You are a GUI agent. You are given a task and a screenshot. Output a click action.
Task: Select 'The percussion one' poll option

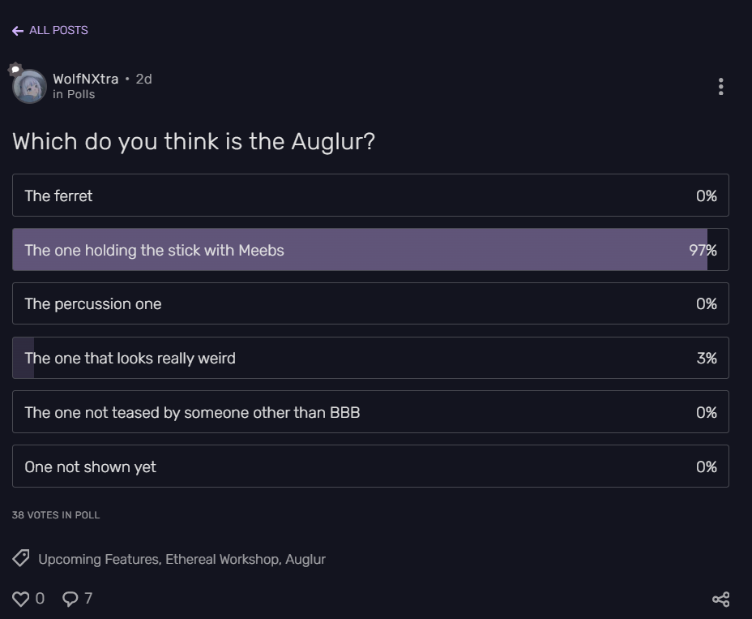pos(370,303)
